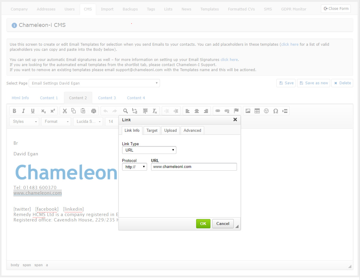Go to the Company tab
This screenshot has height=280, width=360.
point(19,9)
